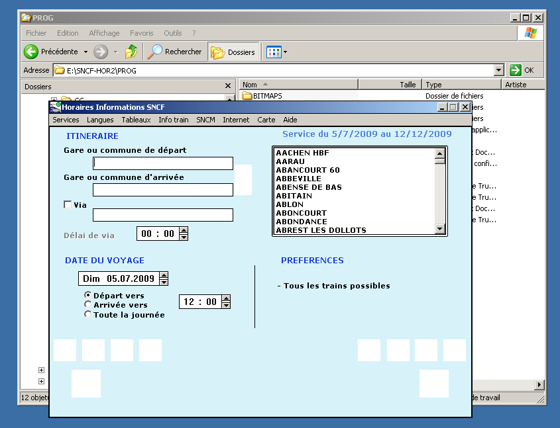Image resolution: width=560 pixels, height=428 pixels.
Task: Open the Aide menu in SNCF window
Action: (290, 120)
